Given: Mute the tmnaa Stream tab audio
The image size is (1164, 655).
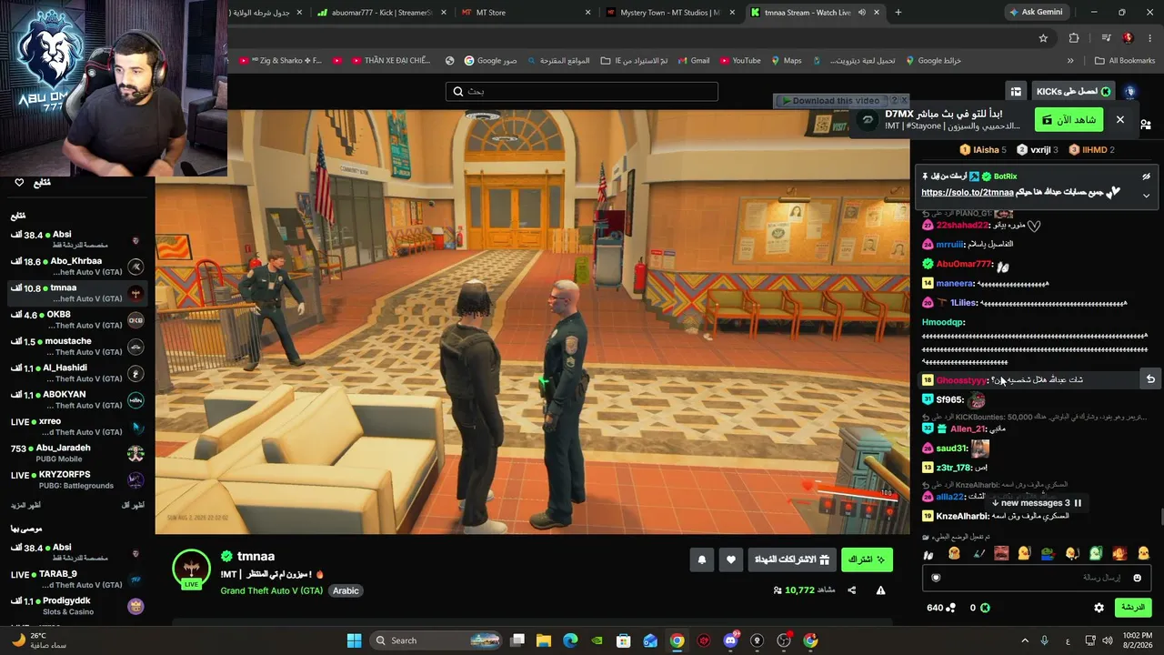Looking at the screenshot, I should [861, 13].
